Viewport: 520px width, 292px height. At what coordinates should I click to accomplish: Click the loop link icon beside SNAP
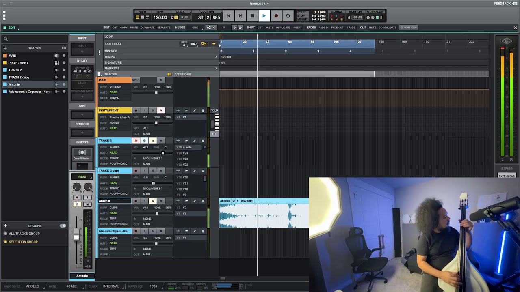(x=204, y=44)
